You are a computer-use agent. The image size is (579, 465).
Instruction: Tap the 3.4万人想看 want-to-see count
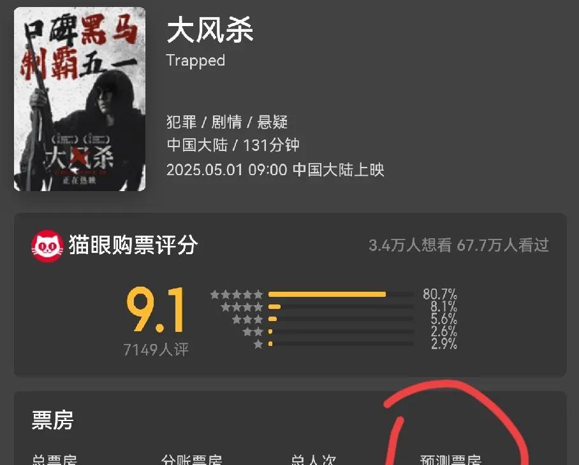click(410, 245)
